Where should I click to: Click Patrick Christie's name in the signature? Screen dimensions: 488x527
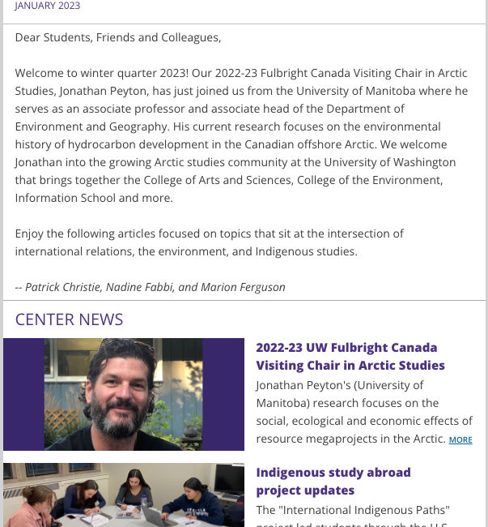point(63,287)
